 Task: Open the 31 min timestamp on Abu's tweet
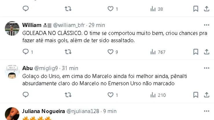click(x=70, y=68)
